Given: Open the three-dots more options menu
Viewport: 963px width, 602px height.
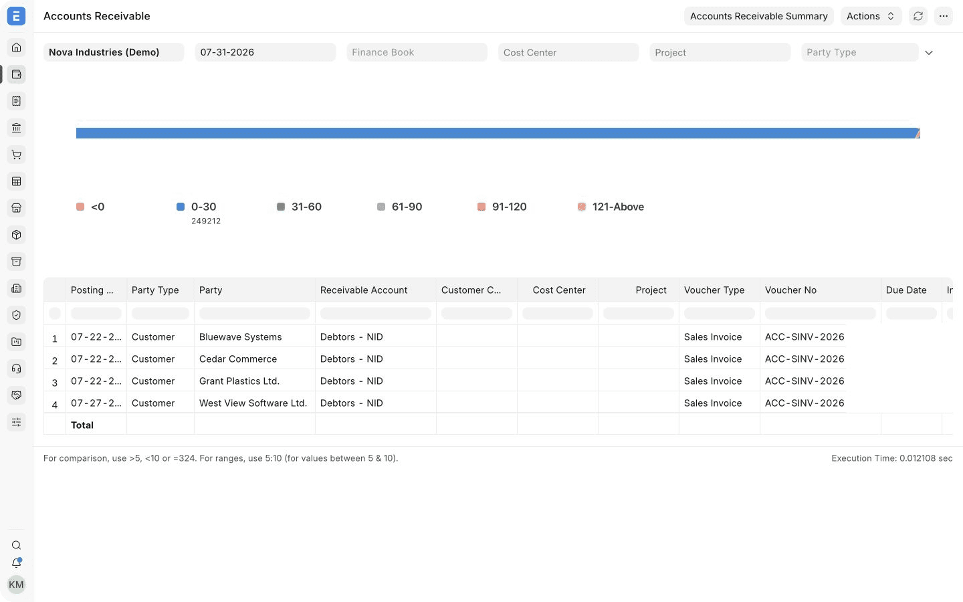Looking at the screenshot, I should click(944, 16).
